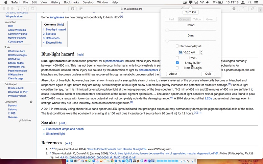Open Finder from the Dock
Image resolution: width=263 pixels, height=164 pixels.
tap(68, 161)
